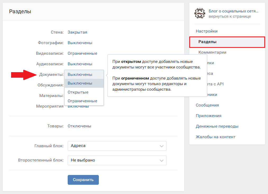Open Жалобы на контент page
Screen dimensions: 268x194
[215, 137]
